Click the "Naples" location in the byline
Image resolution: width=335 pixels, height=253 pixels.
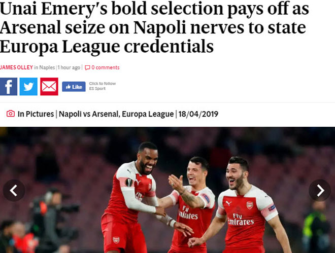point(47,67)
